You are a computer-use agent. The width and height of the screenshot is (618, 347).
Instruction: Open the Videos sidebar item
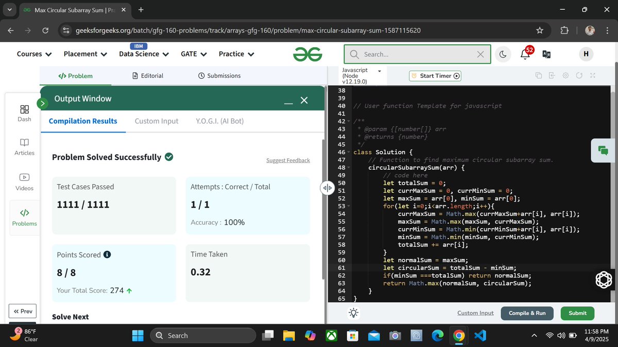tap(24, 182)
